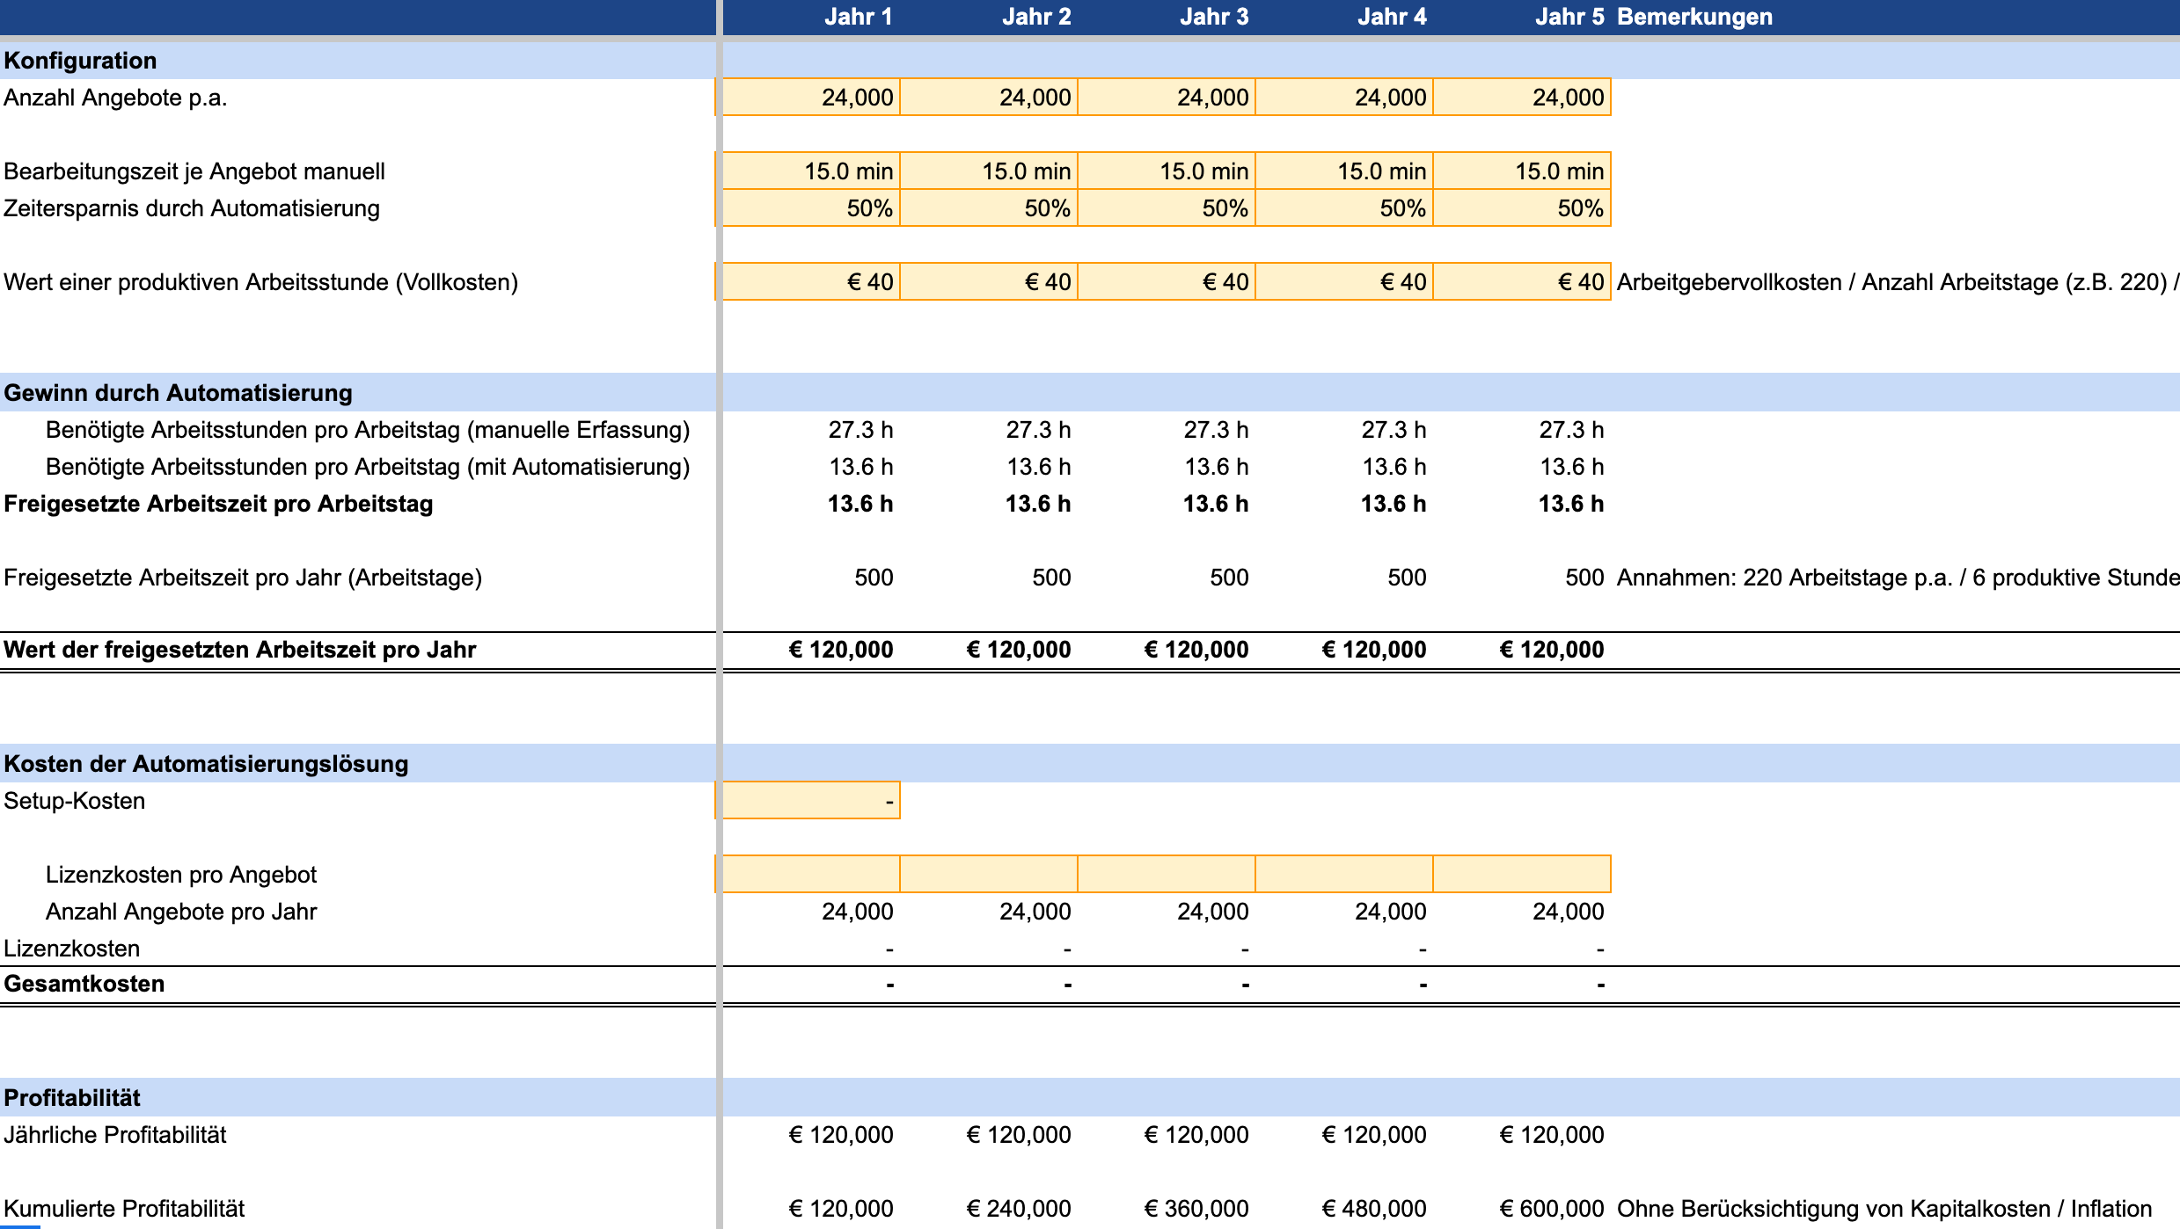Click the Setup-Kosten input cell
Image resolution: width=2180 pixels, height=1229 pixels.
coord(810,801)
